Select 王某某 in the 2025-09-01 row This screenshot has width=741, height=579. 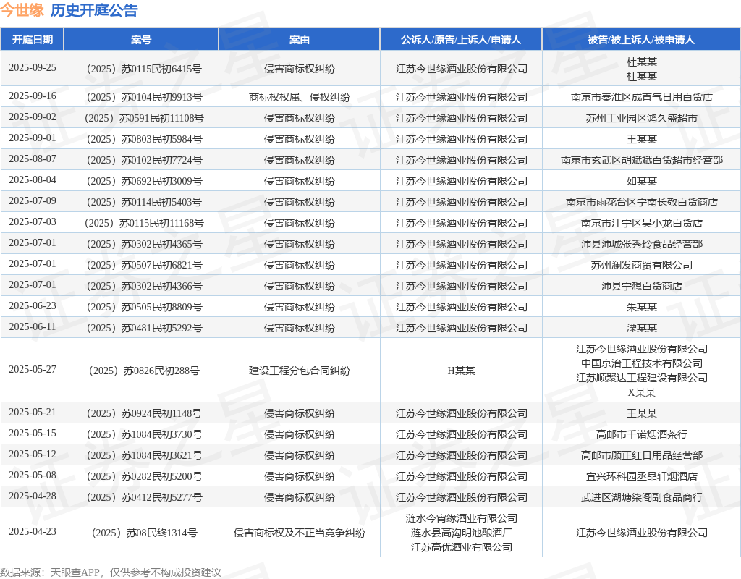pyautogui.click(x=641, y=140)
